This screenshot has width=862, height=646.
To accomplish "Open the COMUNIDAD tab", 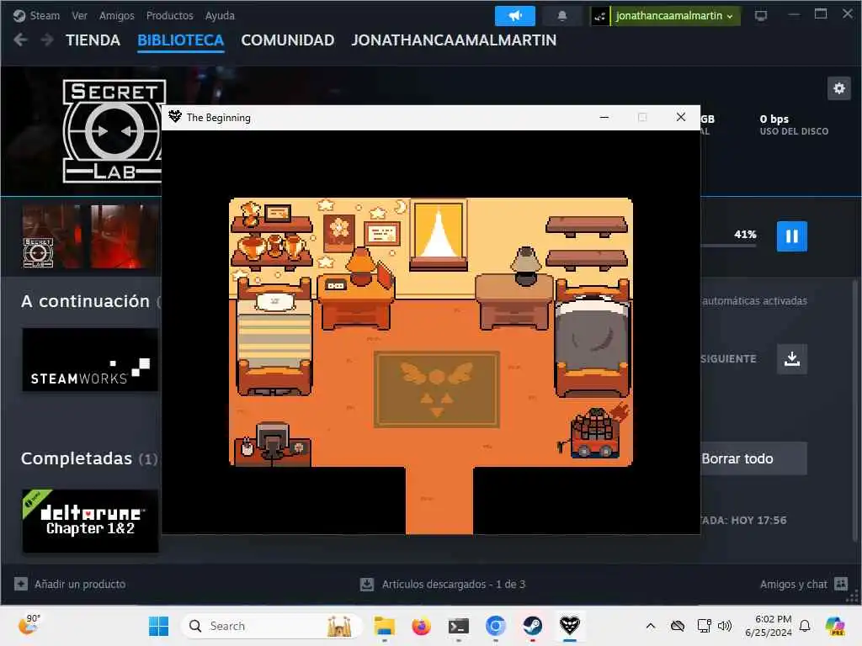I will [x=288, y=40].
